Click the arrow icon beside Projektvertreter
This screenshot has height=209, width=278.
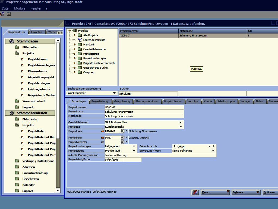coord(103,142)
